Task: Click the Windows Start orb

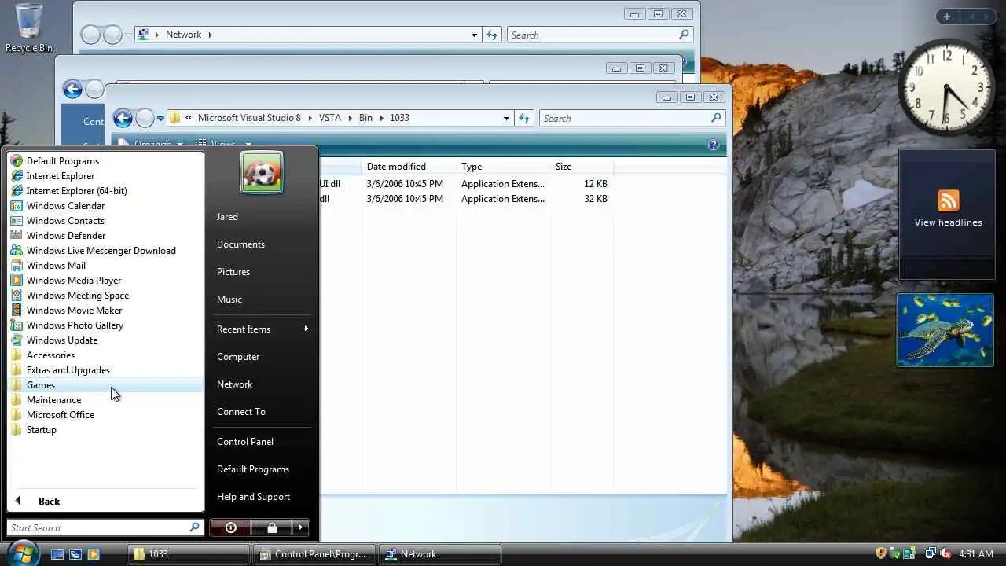Action: pyautogui.click(x=22, y=553)
